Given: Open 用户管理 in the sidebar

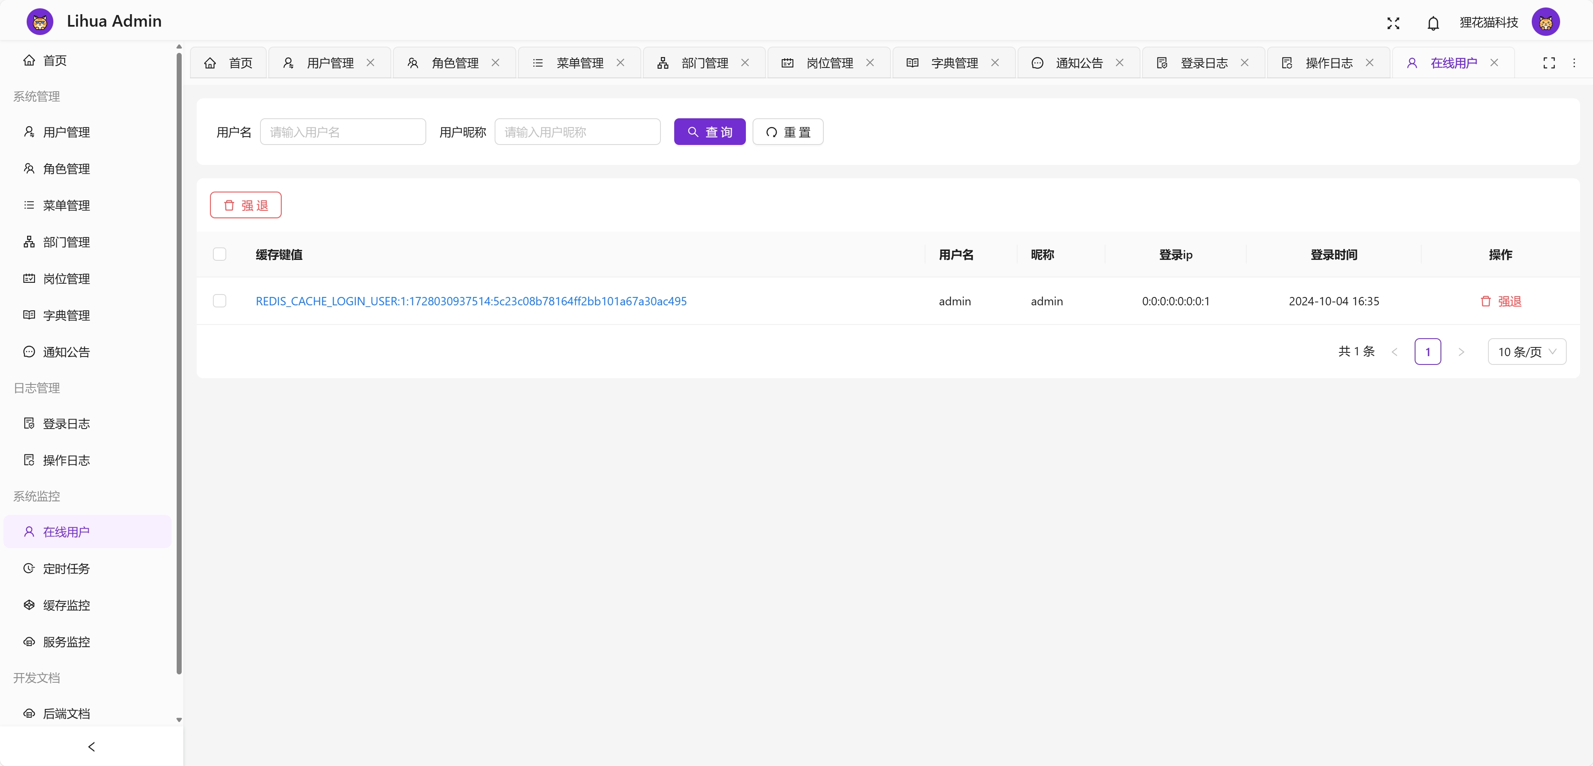Looking at the screenshot, I should [x=87, y=132].
